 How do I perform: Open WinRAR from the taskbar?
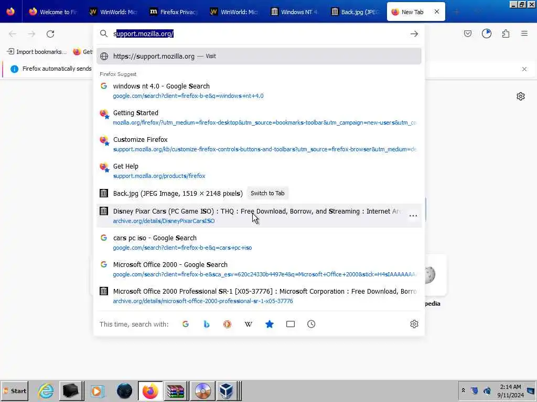[x=176, y=390]
